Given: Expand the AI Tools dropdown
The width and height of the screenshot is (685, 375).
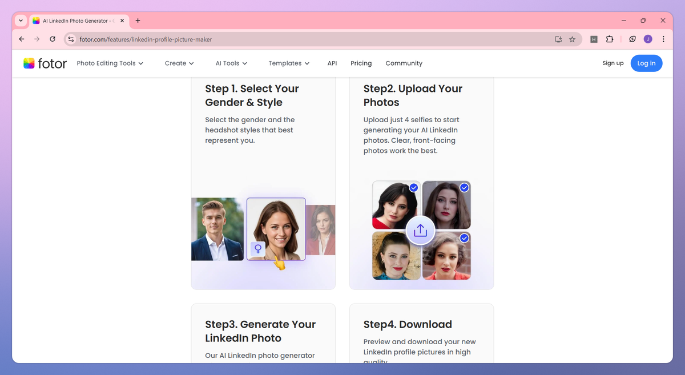Looking at the screenshot, I should pyautogui.click(x=231, y=63).
